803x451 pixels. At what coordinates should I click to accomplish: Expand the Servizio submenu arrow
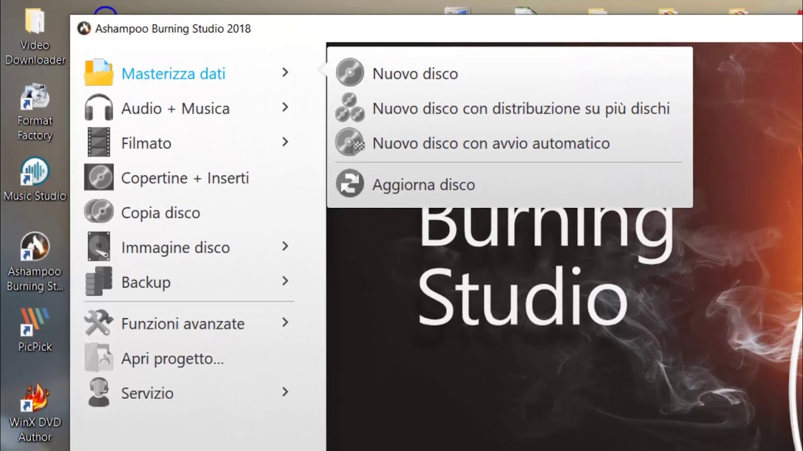point(285,392)
